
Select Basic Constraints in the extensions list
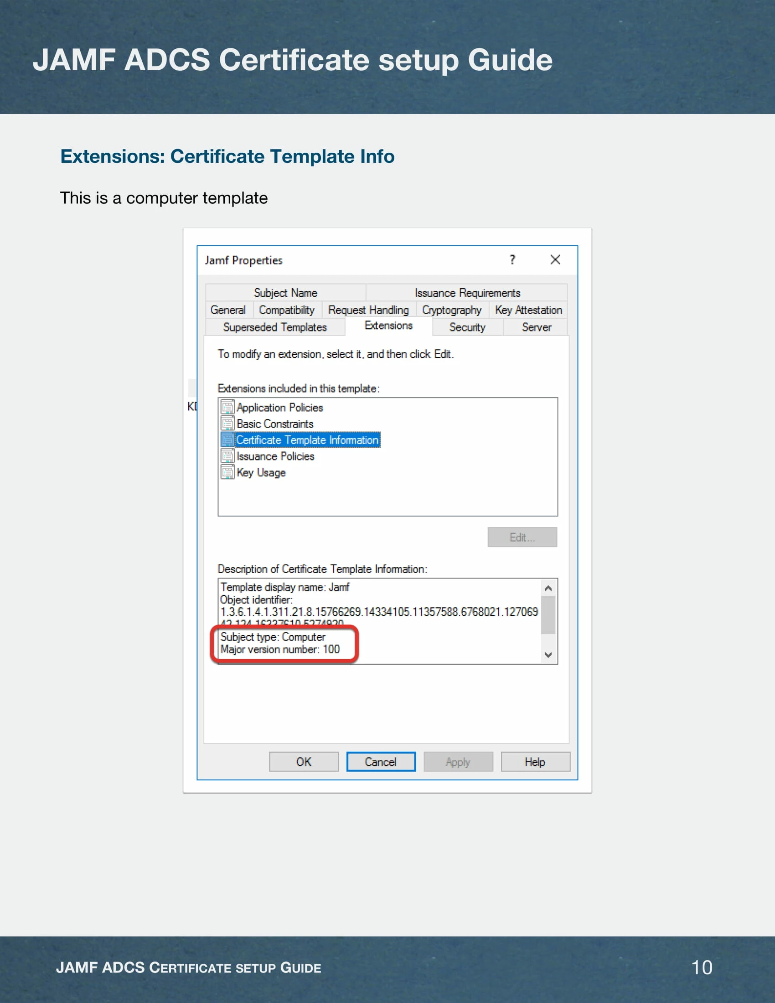(x=275, y=424)
